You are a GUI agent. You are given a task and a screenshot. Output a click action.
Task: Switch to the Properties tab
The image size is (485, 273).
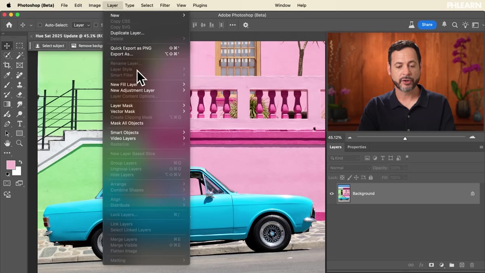[x=357, y=147]
